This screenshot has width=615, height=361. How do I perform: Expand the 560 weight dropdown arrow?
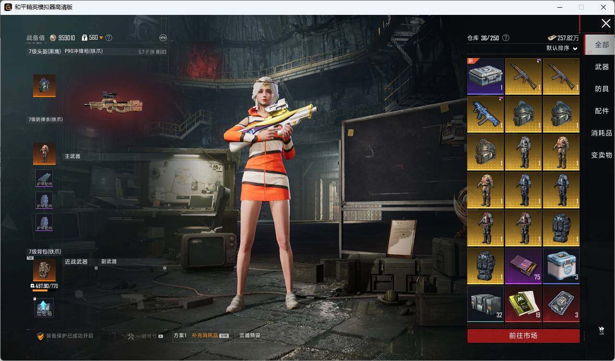pos(101,37)
